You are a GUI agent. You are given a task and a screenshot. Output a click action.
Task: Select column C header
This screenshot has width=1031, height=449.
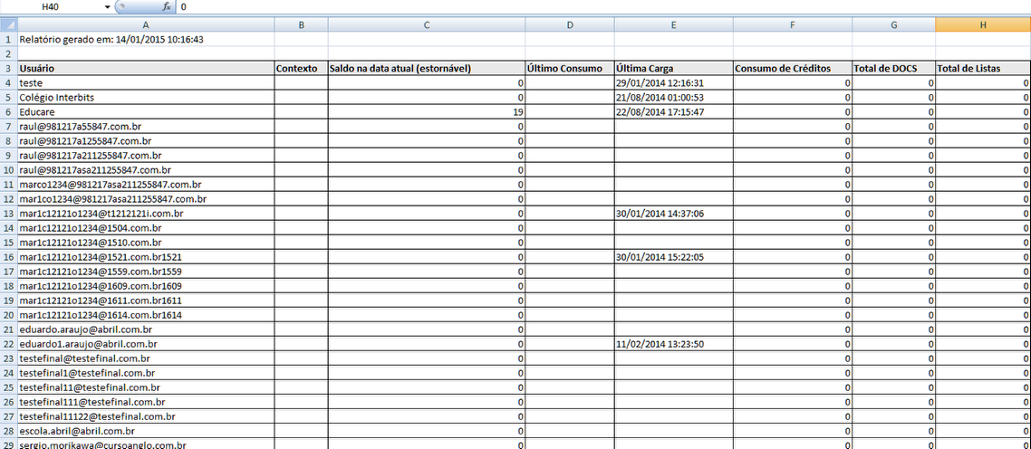[427, 25]
